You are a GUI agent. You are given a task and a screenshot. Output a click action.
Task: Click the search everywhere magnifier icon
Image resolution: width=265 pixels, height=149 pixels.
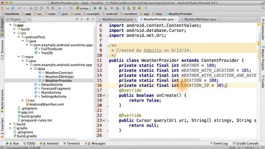[x=263, y=8]
